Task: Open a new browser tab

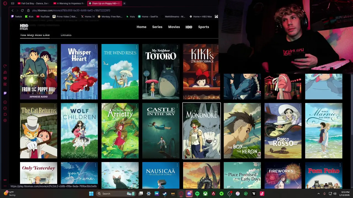Action: click(x=124, y=3)
